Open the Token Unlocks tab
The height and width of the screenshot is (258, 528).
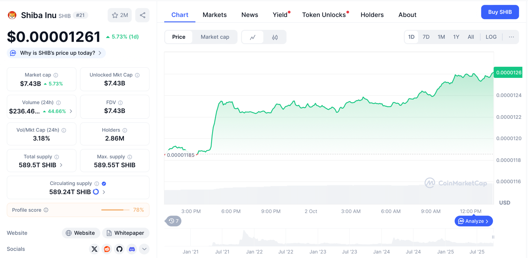click(324, 15)
